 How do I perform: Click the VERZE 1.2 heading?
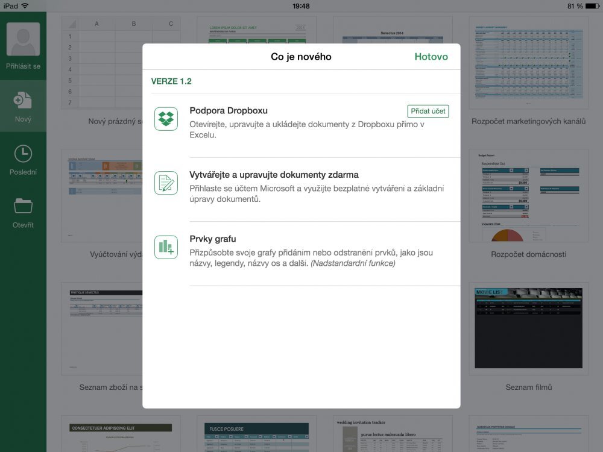pyautogui.click(x=171, y=81)
